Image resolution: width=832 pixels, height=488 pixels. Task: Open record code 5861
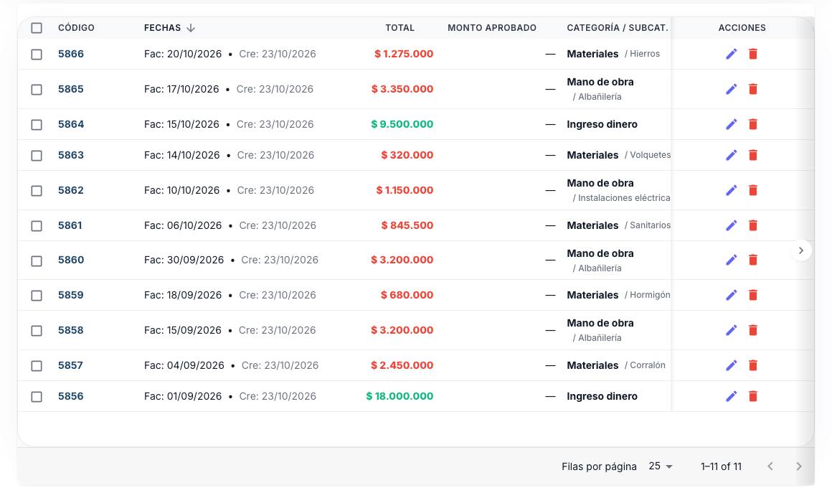[70, 225]
